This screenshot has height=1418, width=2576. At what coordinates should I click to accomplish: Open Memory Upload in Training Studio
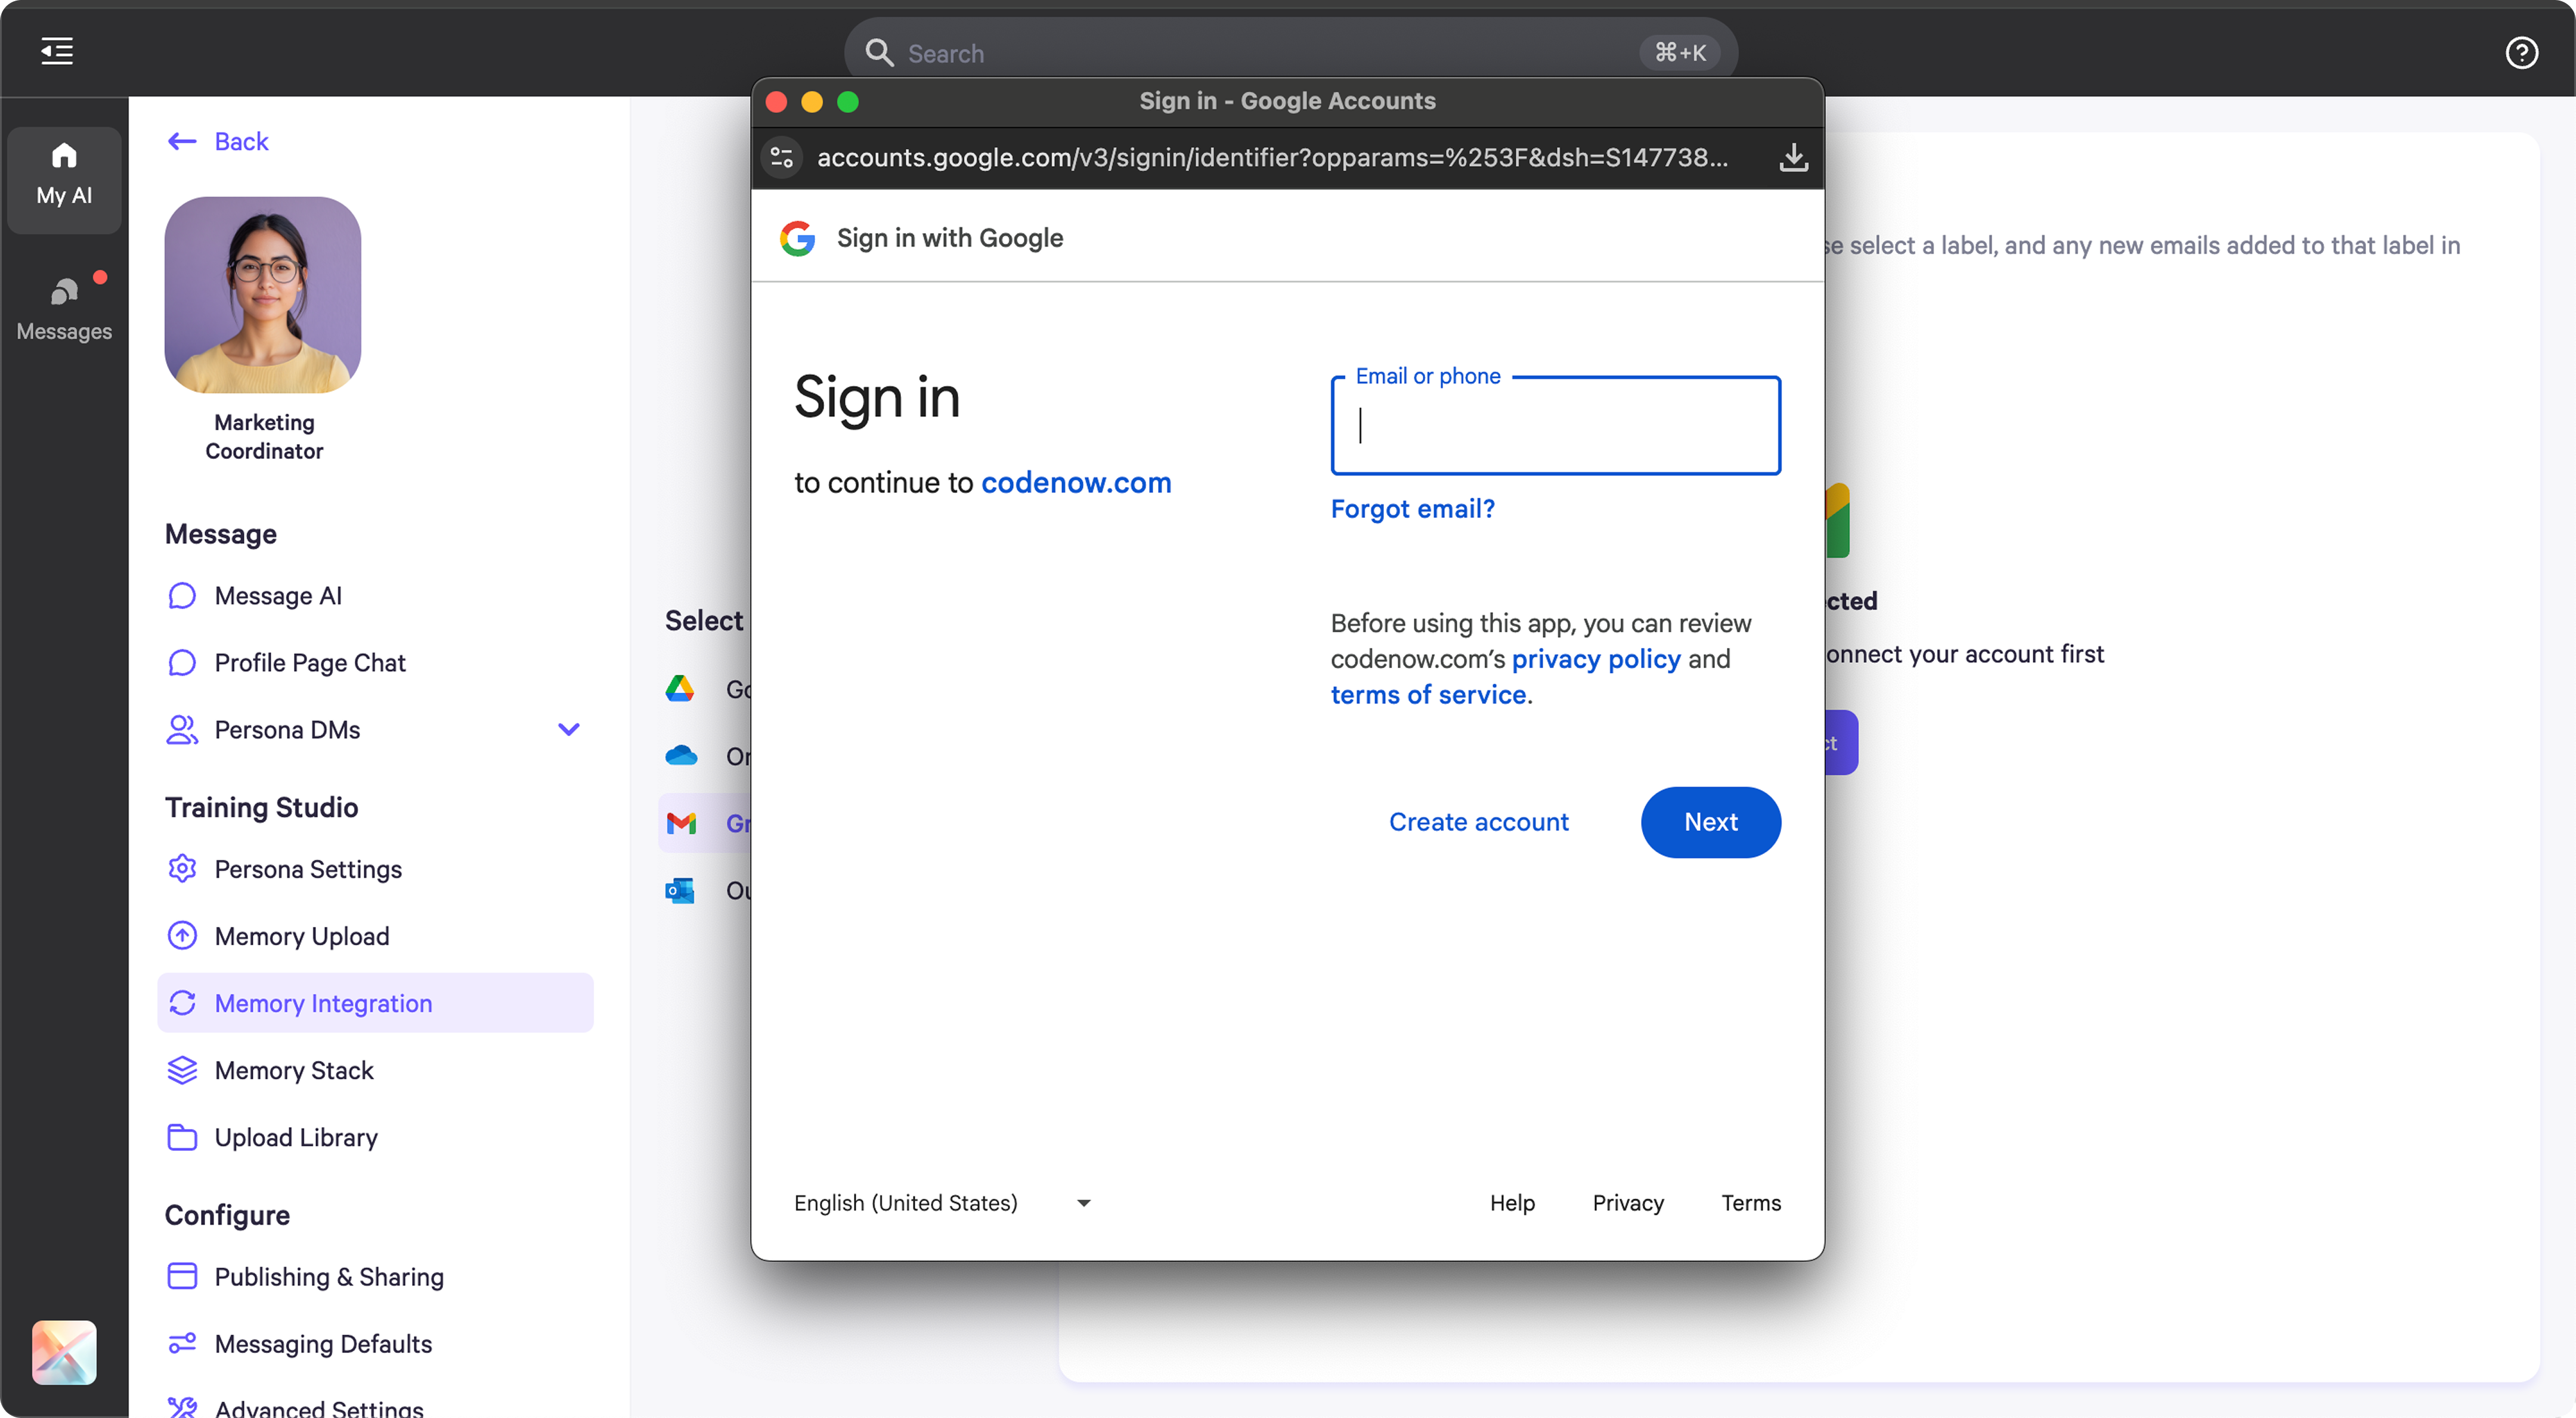pos(301,935)
